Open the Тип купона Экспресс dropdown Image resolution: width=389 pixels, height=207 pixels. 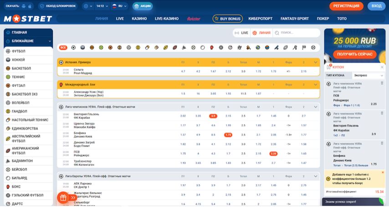tap(368, 75)
